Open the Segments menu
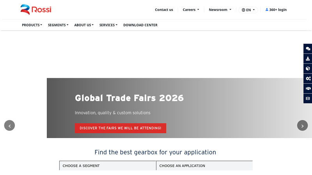The height and width of the screenshot is (175, 312). tap(58, 25)
